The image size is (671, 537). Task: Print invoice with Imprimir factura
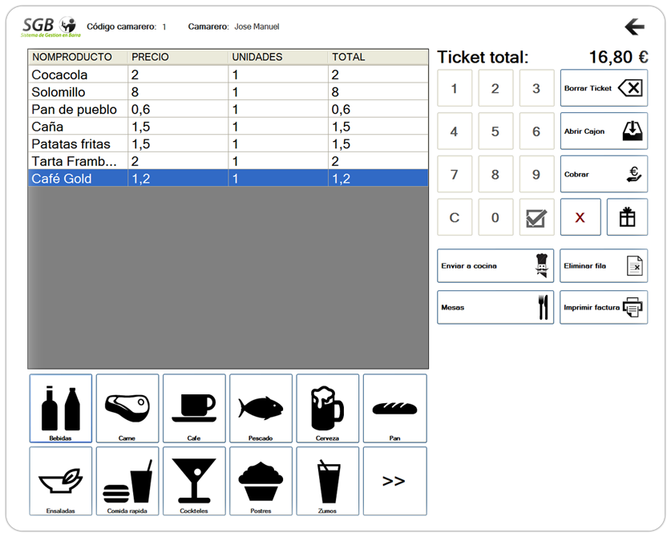(x=604, y=307)
